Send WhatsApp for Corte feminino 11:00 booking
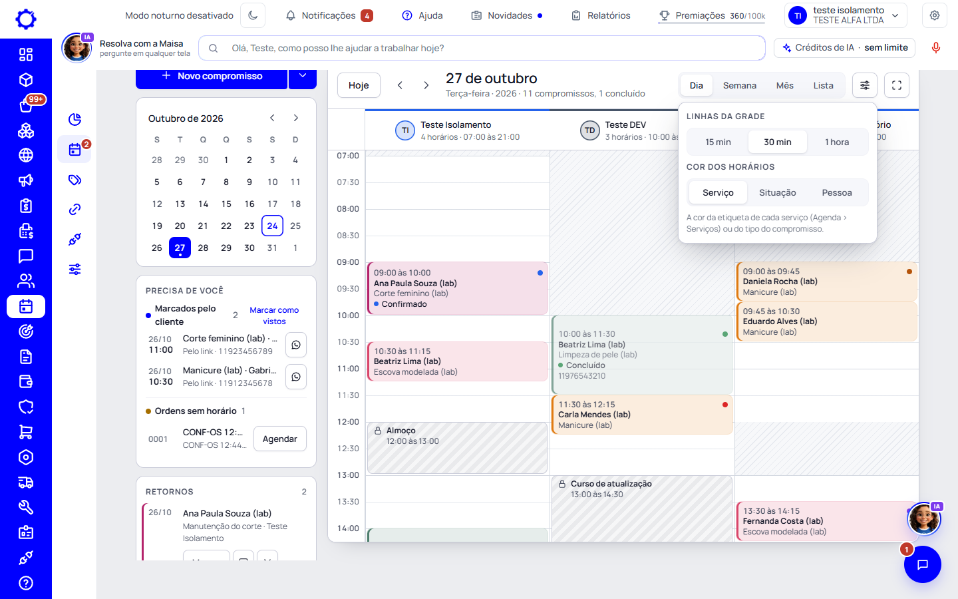This screenshot has height=599, width=958. click(296, 345)
